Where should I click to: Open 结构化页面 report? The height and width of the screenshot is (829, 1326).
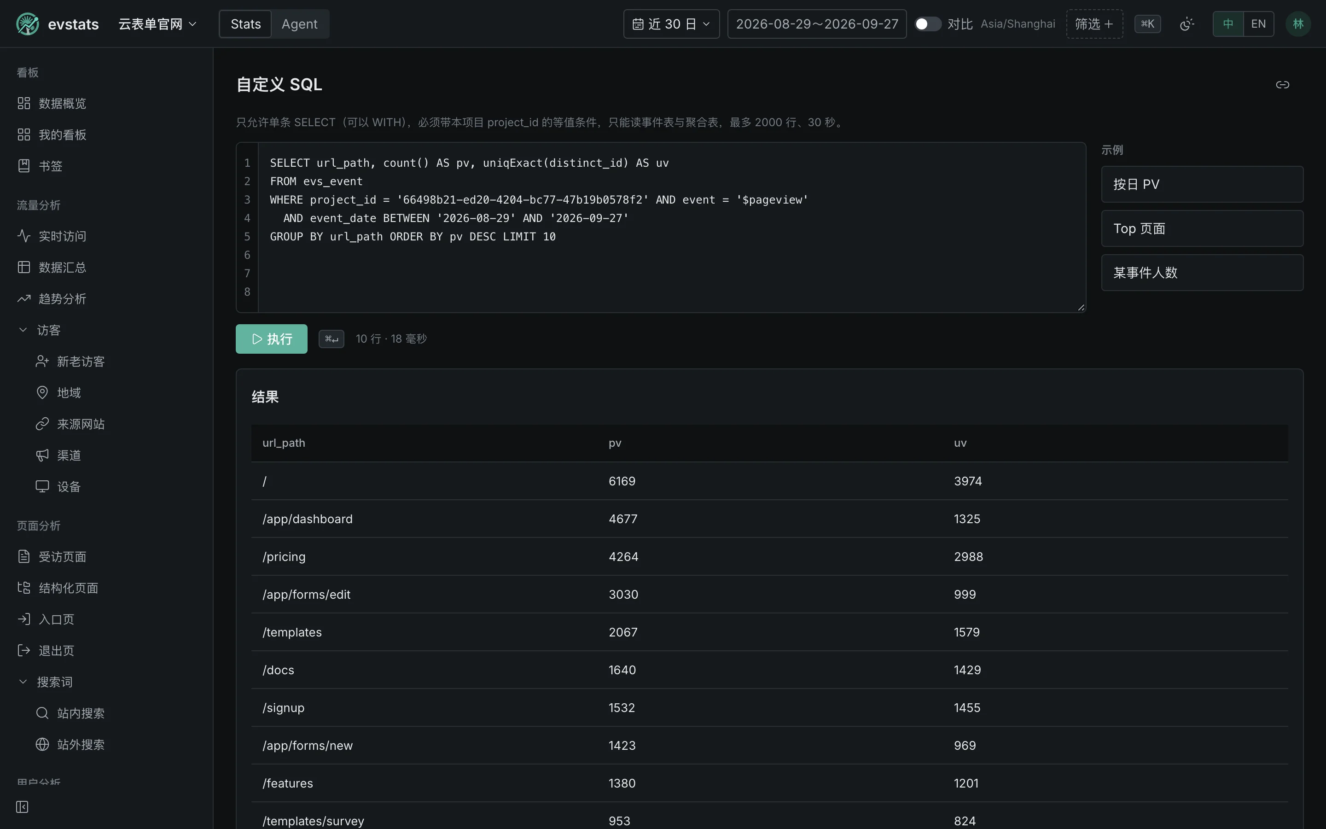[x=106, y=588]
